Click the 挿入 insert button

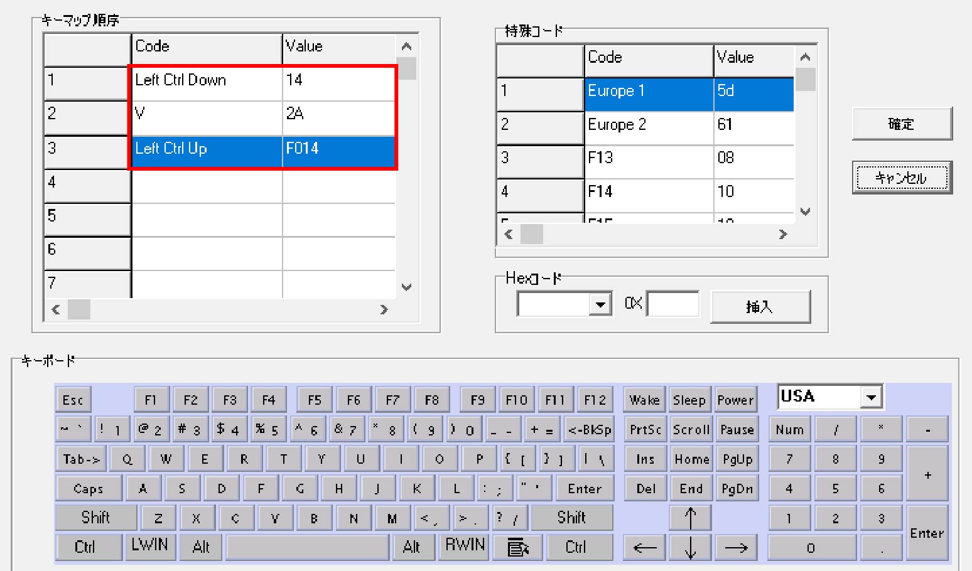pos(760,307)
